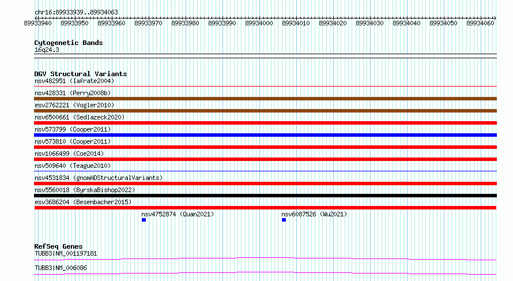
Task: Click magenta gene line for NM_006086
Action: point(265,273)
